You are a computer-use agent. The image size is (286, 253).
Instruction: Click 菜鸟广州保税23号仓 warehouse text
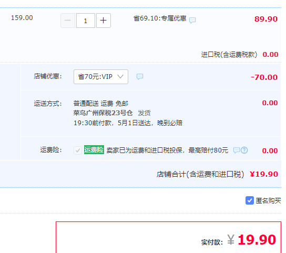click(103, 113)
